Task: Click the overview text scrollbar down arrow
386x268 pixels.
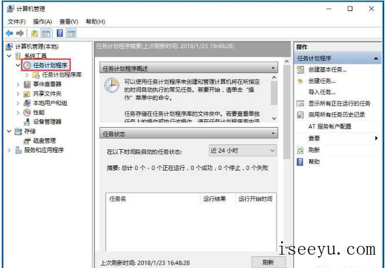Action: 274,118
